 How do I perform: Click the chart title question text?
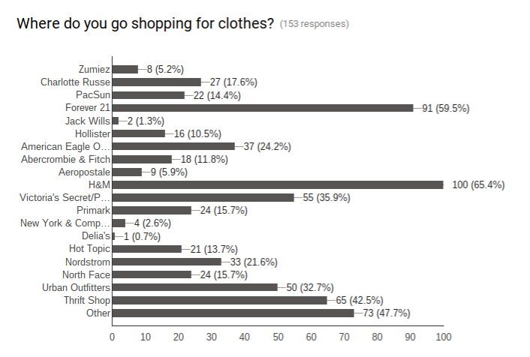click(146, 24)
